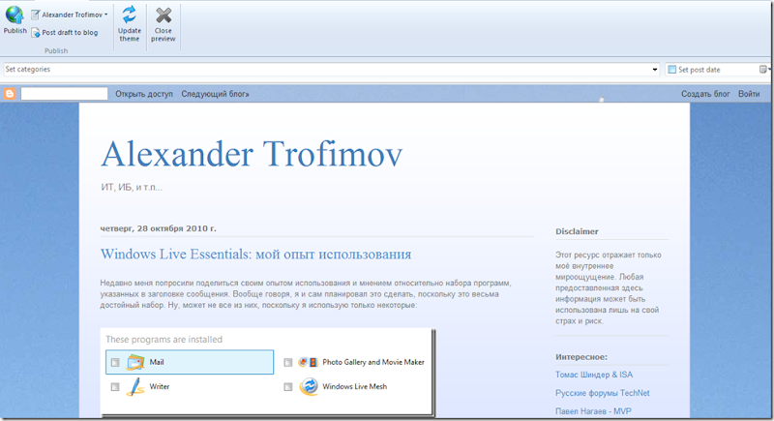Viewport: 774px width, 421px height.
Task: Click the Disclaimer sidebar heading
Action: (577, 231)
